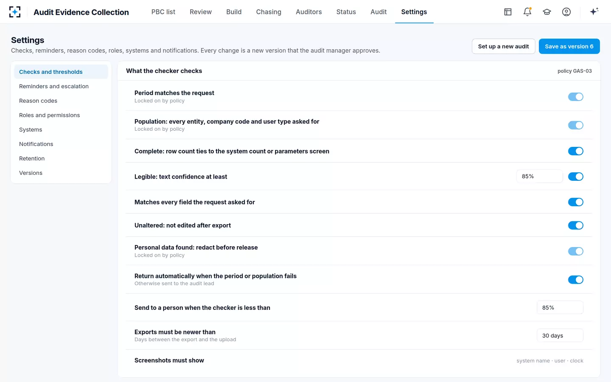This screenshot has width=611, height=382.
Task: Open the layout panel icon in header
Action: pos(508,12)
